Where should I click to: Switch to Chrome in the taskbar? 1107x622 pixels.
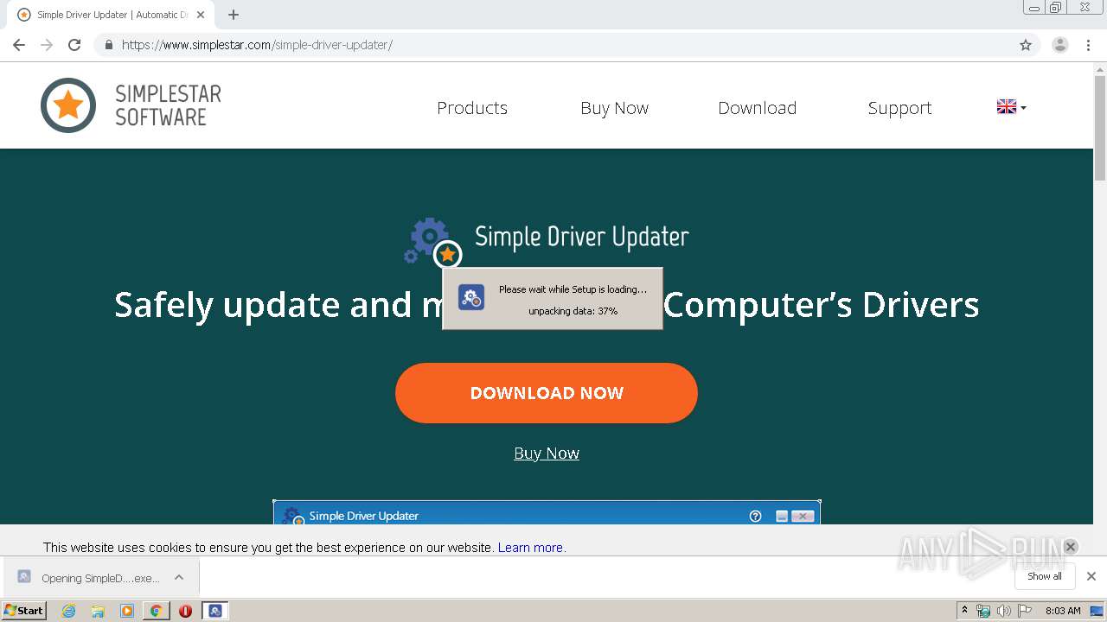156,611
